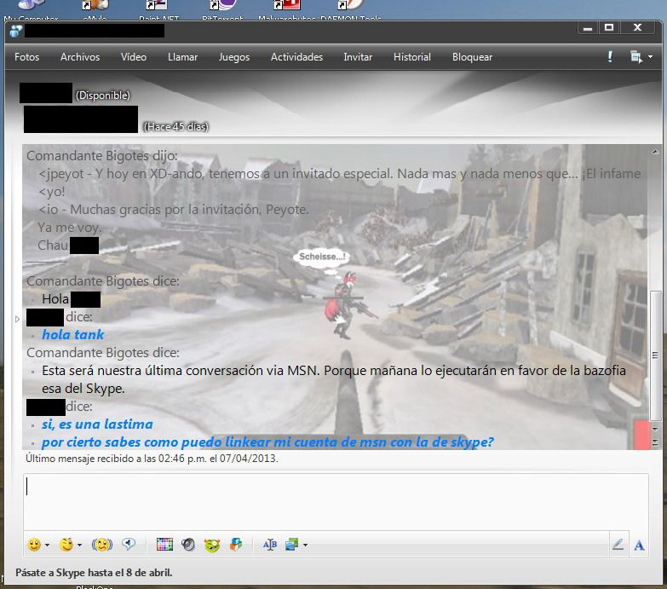
Task: Open the DAEMON Tools desktop shortcut
Action: 350,9
